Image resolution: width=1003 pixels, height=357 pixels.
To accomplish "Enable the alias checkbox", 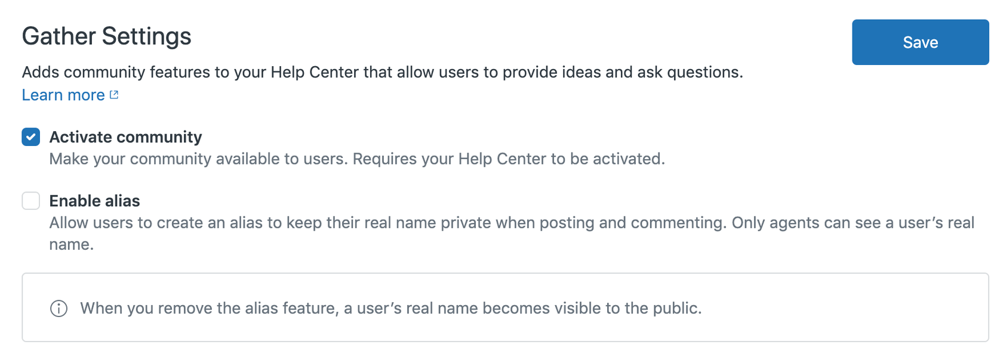I will (x=31, y=201).
